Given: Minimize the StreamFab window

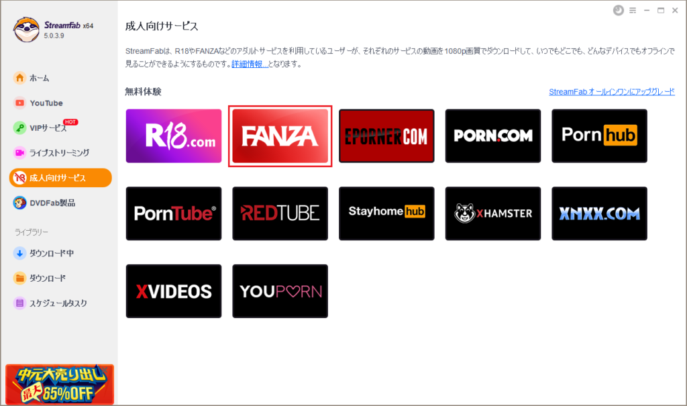Looking at the screenshot, I should tap(647, 11).
